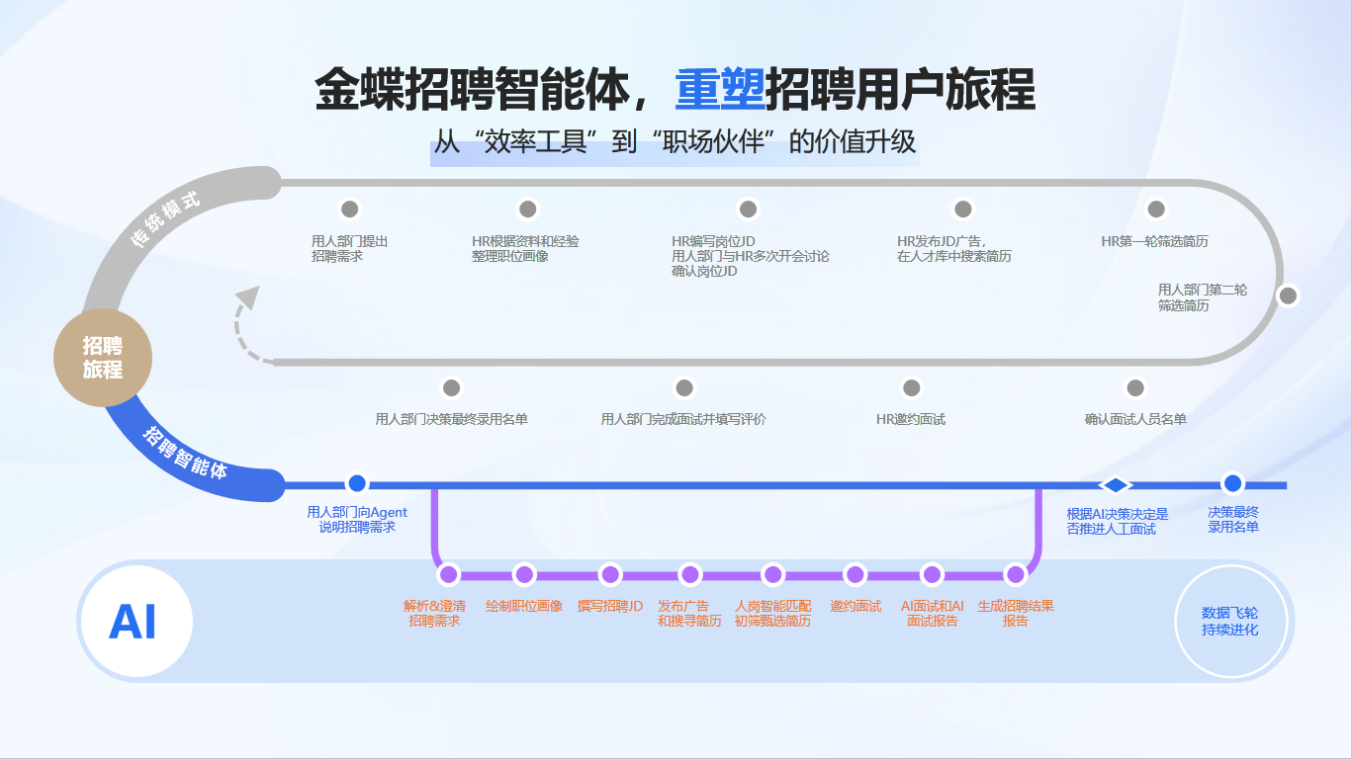The height and width of the screenshot is (760, 1352).
Task: Select the orange text AI面试和AI面试报告
Action: point(932,614)
